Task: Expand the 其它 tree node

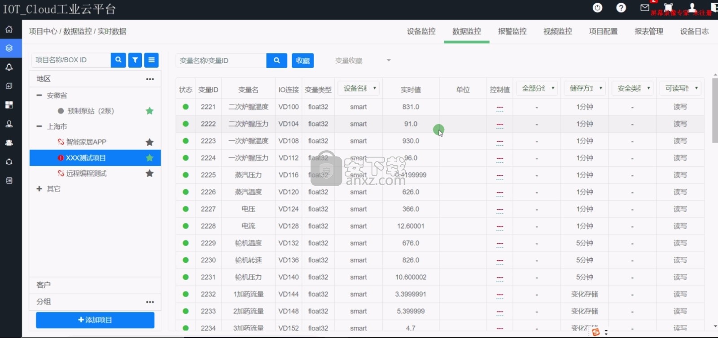Action: (x=39, y=189)
